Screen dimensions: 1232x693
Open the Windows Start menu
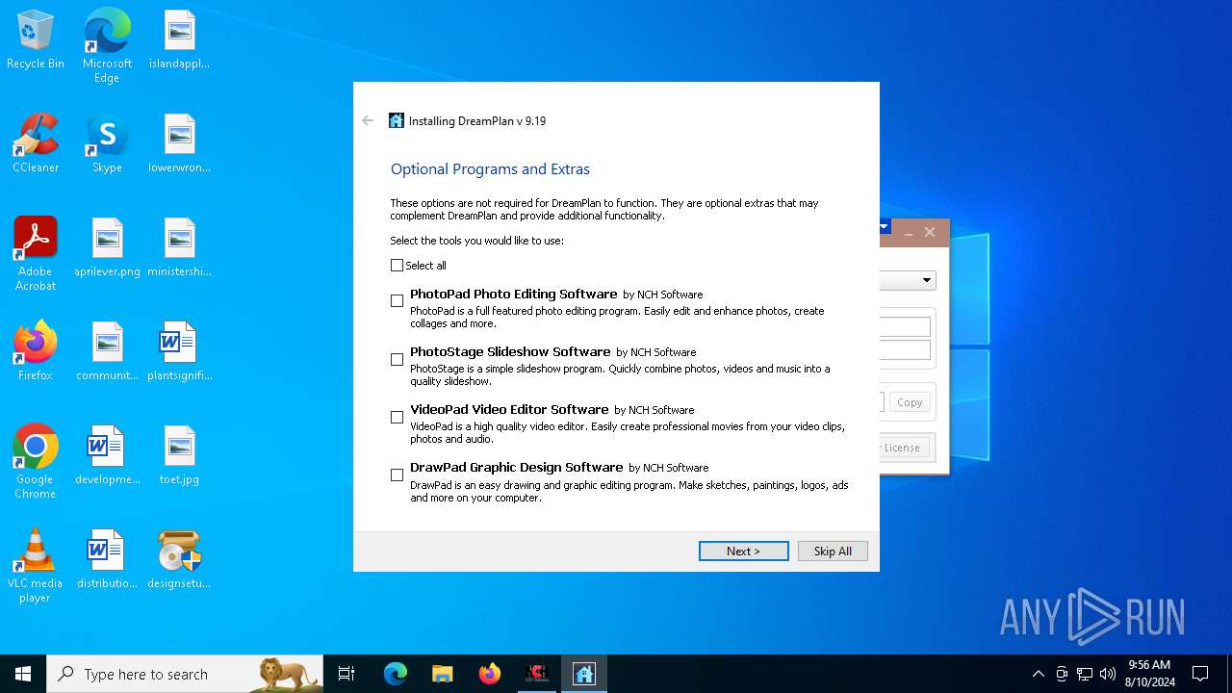23,674
